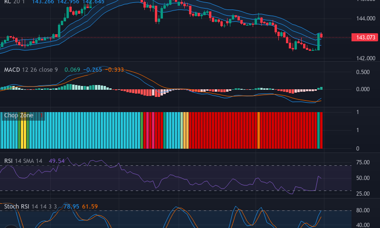Click the 50.00 RSI scale label
This screenshot has width=380, height=228.
click(x=363, y=178)
